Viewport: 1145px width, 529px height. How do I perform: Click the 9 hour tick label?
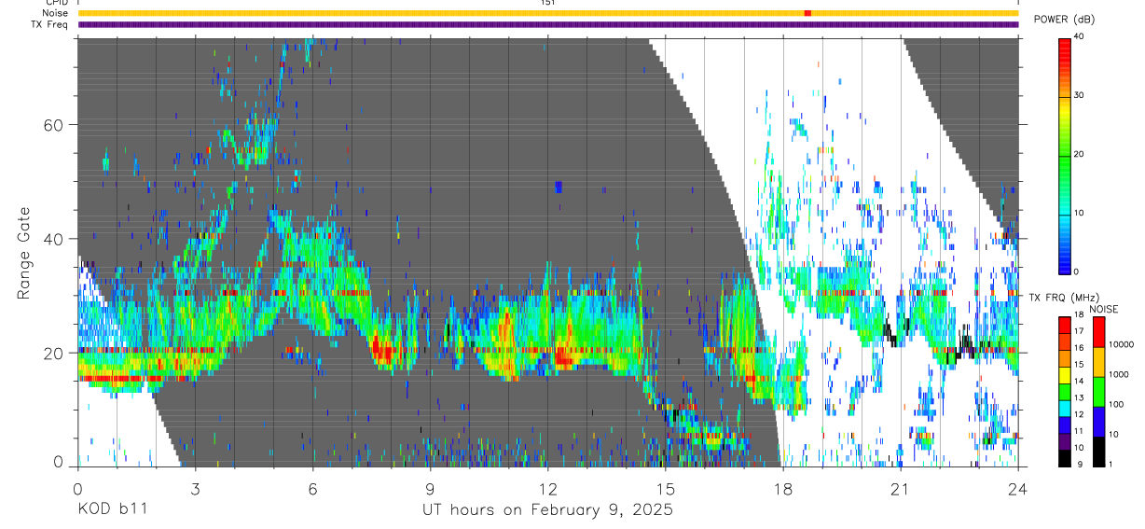coord(431,488)
